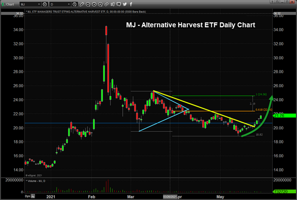
Task: Click the 2.19 range measurement label
Action: tap(252, 104)
